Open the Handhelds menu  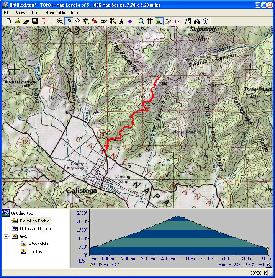(55, 13)
